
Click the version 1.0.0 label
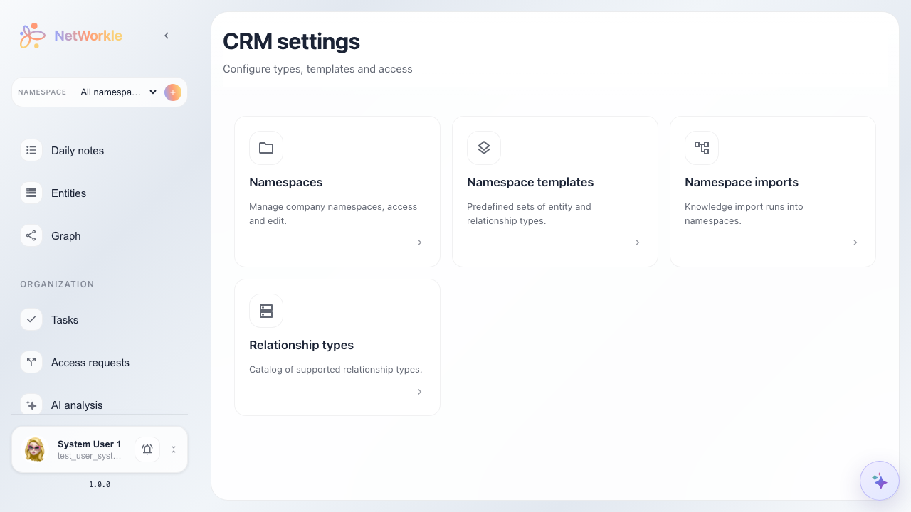click(x=100, y=484)
